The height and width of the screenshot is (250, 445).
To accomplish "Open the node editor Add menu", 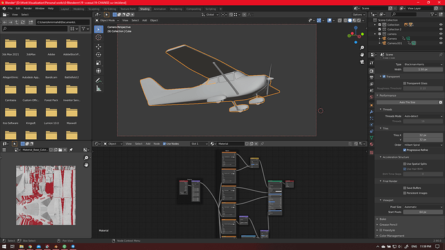I will point(148,144).
